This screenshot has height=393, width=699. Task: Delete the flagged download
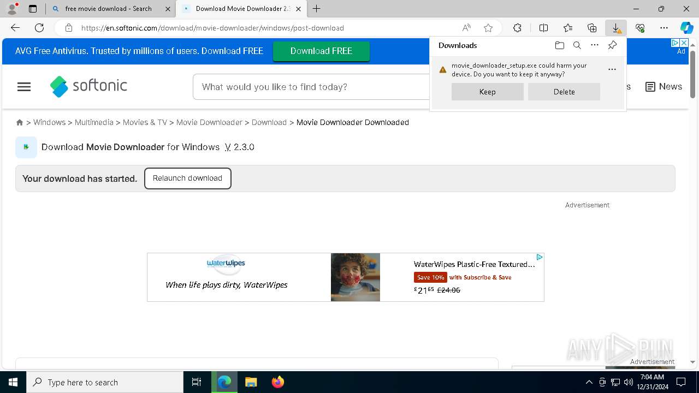click(564, 92)
